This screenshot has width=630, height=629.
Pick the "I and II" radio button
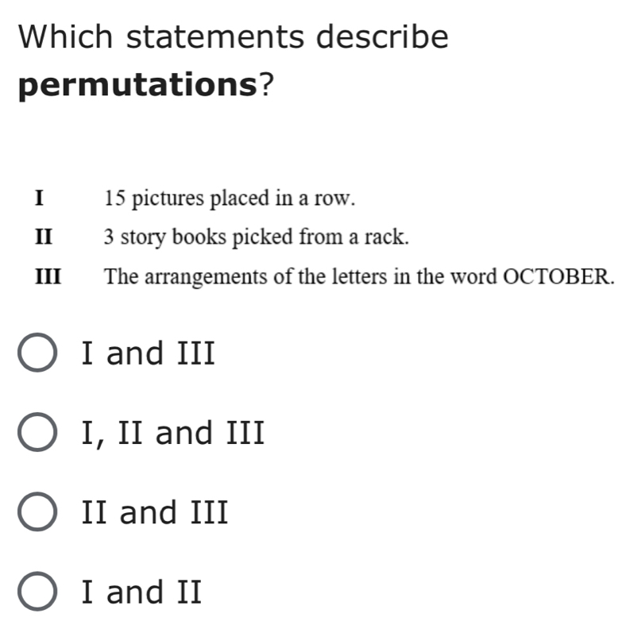click(38, 592)
